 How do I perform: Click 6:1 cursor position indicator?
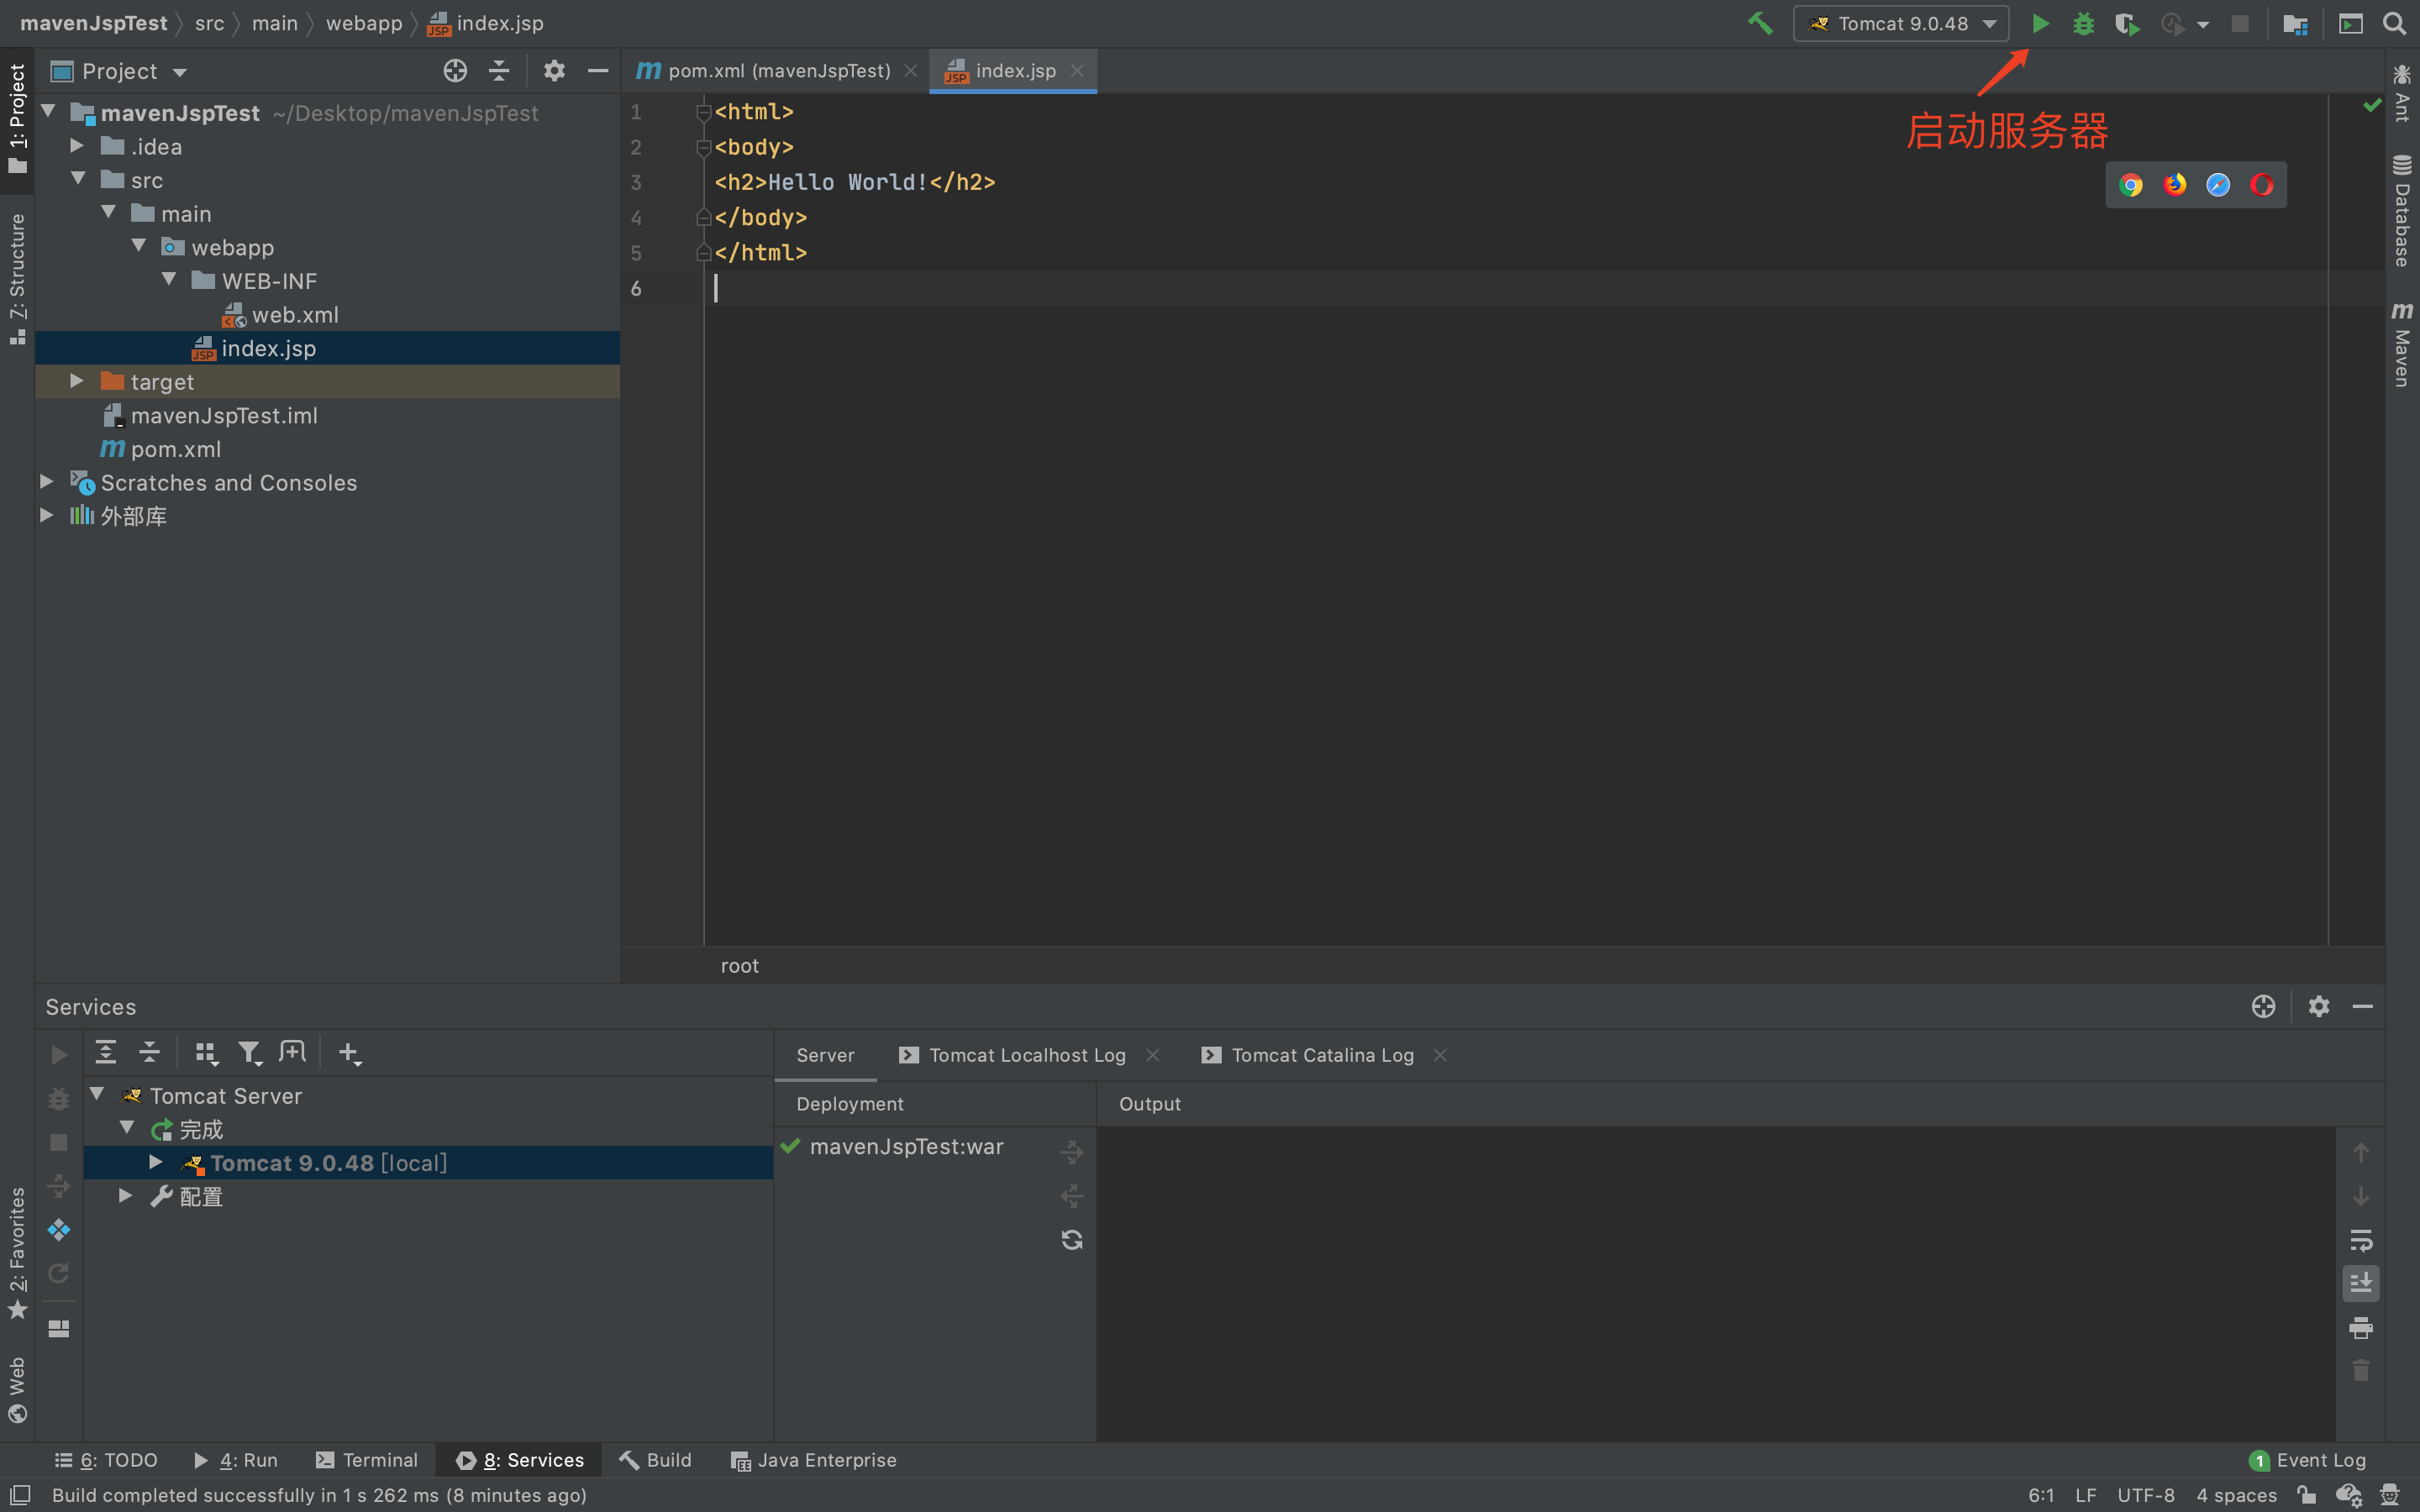click(x=2041, y=1495)
